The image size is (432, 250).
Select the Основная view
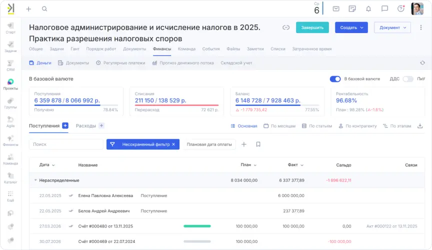point(244,126)
